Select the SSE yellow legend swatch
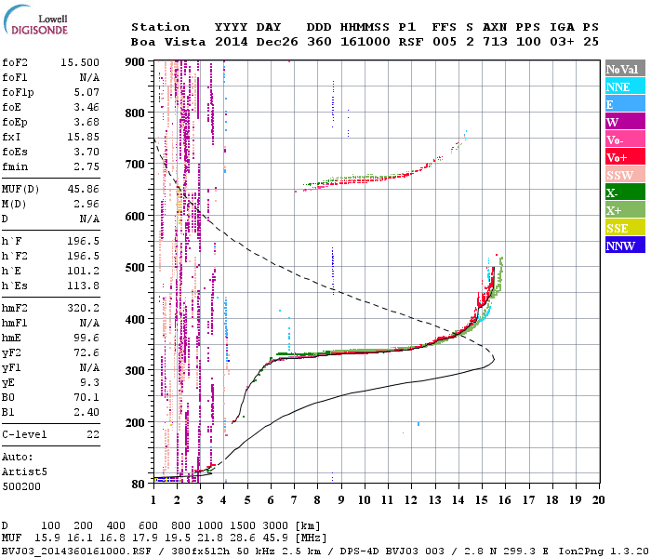Screen dimensions: 651x558 tap(625, 228)
